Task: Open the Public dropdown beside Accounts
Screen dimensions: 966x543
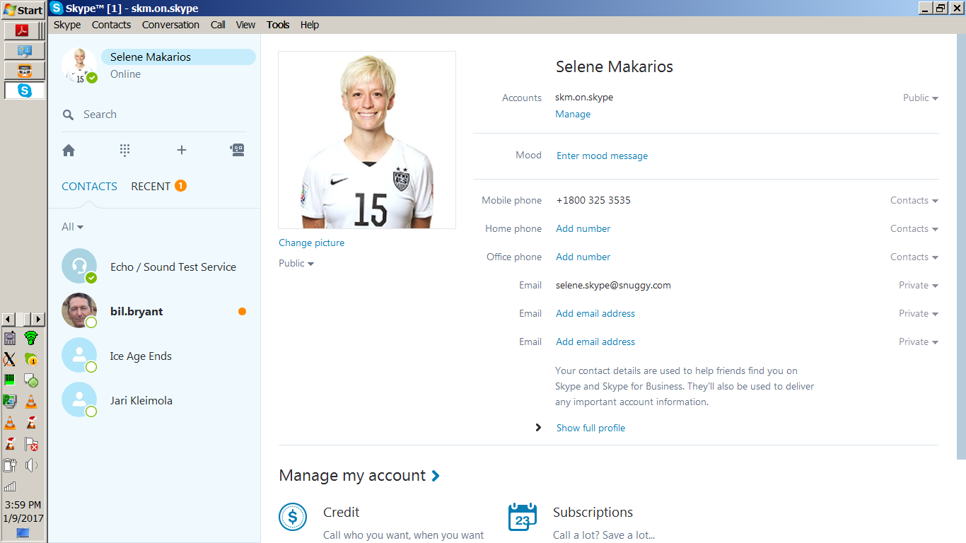Action: click(x=920, y=98)
